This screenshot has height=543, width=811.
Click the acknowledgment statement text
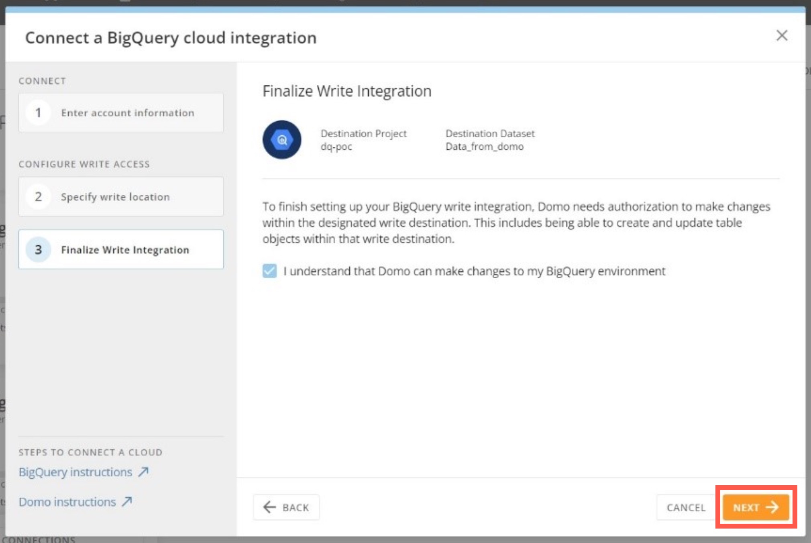475,271
